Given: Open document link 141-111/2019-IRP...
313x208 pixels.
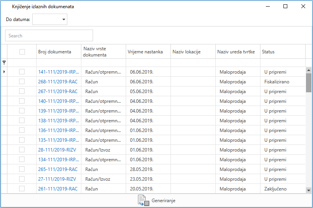Looking at the screenshot, I should 58,72.
